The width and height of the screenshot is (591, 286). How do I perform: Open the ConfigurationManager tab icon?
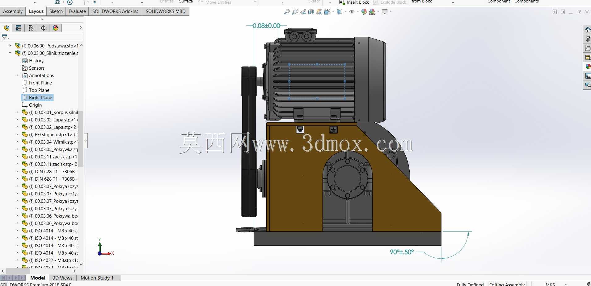[31, 28]
